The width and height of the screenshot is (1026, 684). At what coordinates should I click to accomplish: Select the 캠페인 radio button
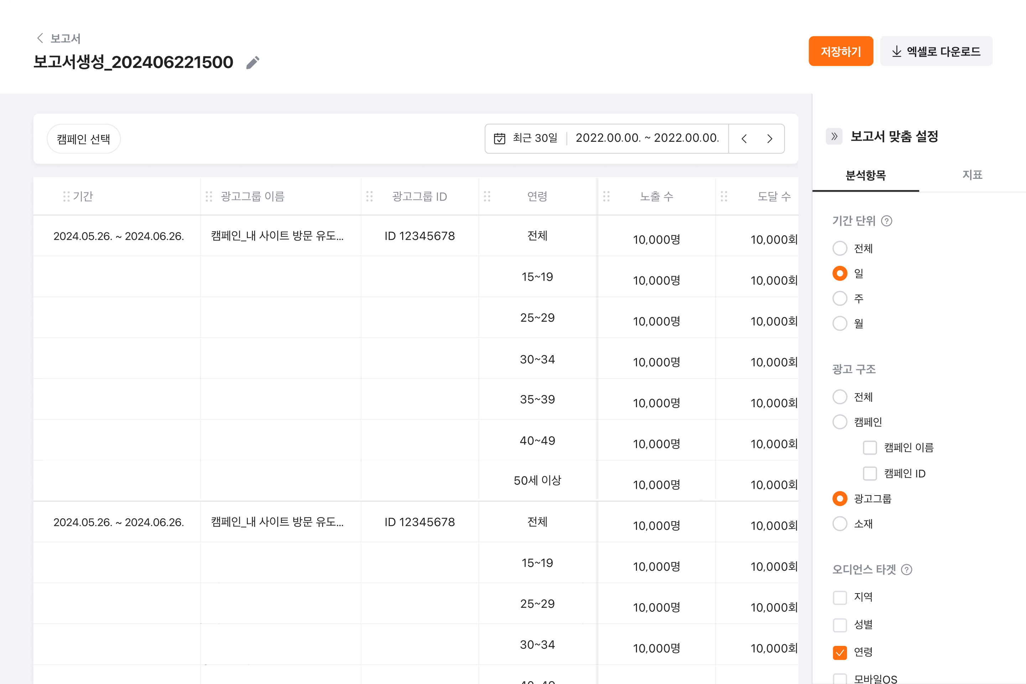[840, 422]
